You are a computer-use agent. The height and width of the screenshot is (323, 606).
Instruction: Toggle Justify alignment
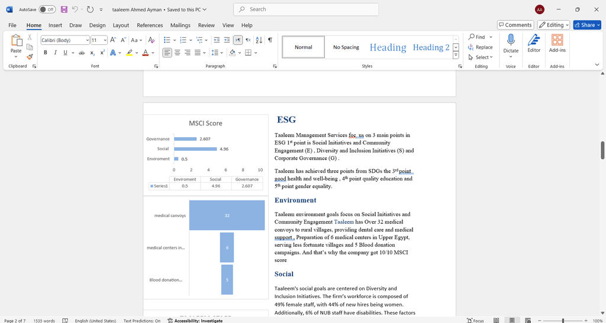click(198, 53)
